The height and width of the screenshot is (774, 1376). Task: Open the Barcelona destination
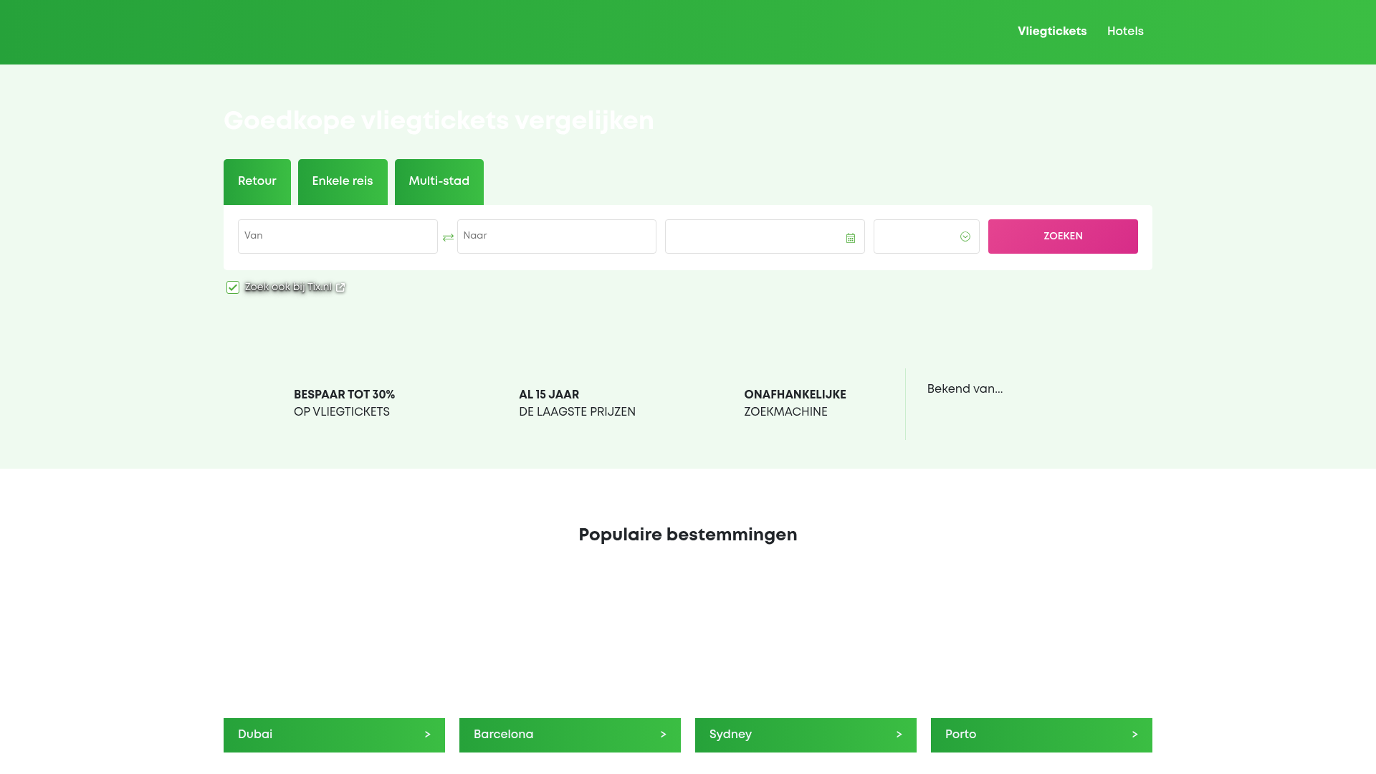[x=570, y=735]
